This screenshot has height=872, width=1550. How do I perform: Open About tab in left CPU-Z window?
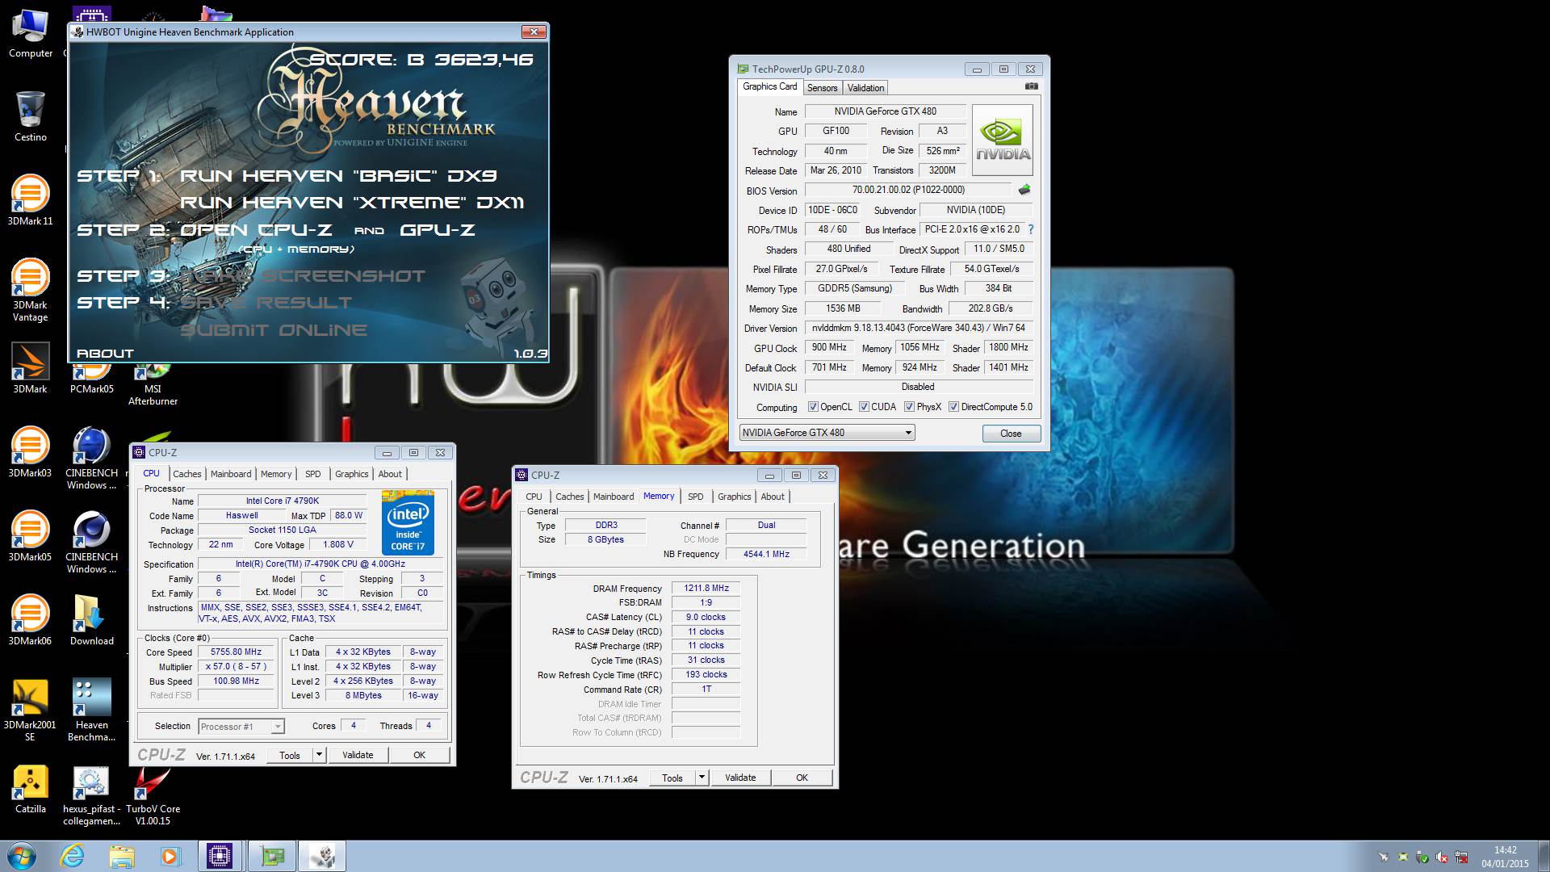click(x=390, y=474)
